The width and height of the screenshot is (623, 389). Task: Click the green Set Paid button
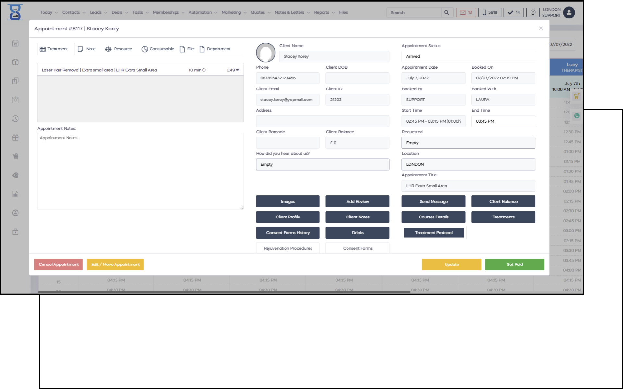(x=514, y=264)
